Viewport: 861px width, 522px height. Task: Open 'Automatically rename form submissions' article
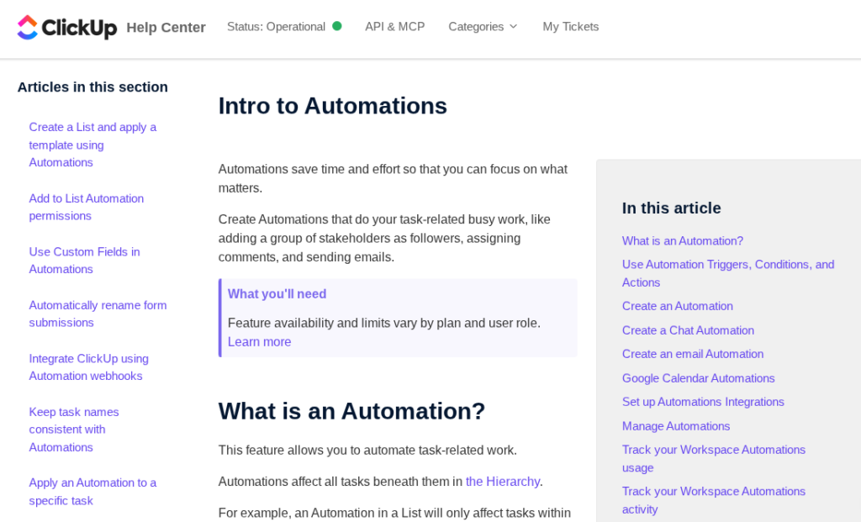[98, 314]
